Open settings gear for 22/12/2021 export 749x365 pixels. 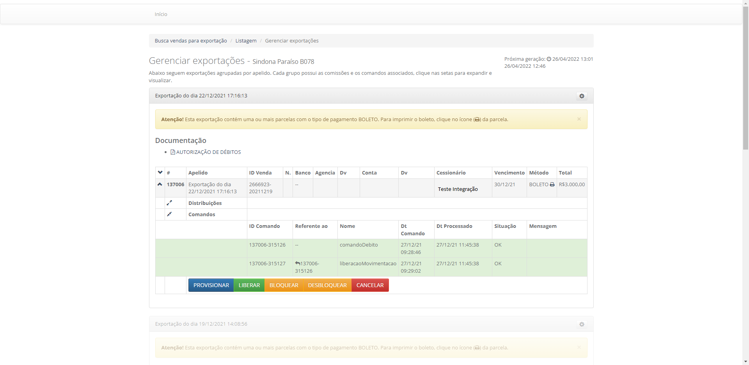[582, 96]
